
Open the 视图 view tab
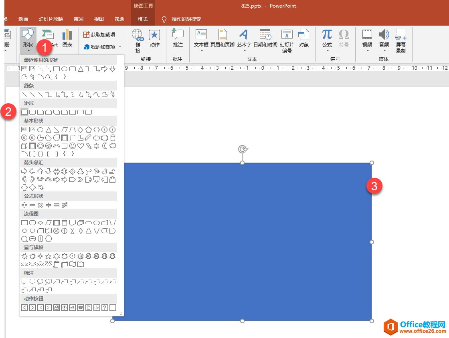tap(99, 19)
